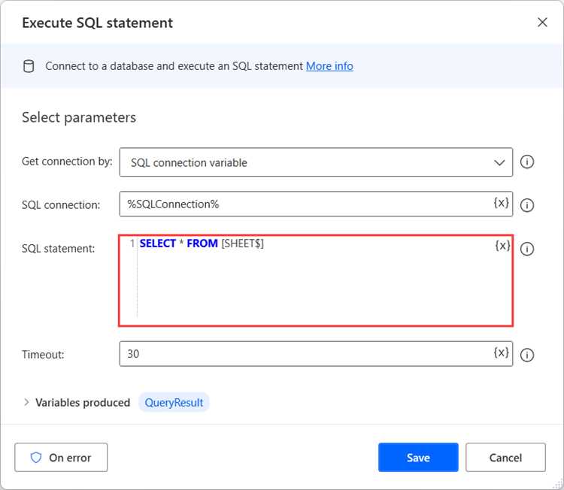Click inside the SQL connection field
Viewport: 564px width, 490px height.
[x=301, y=204]
